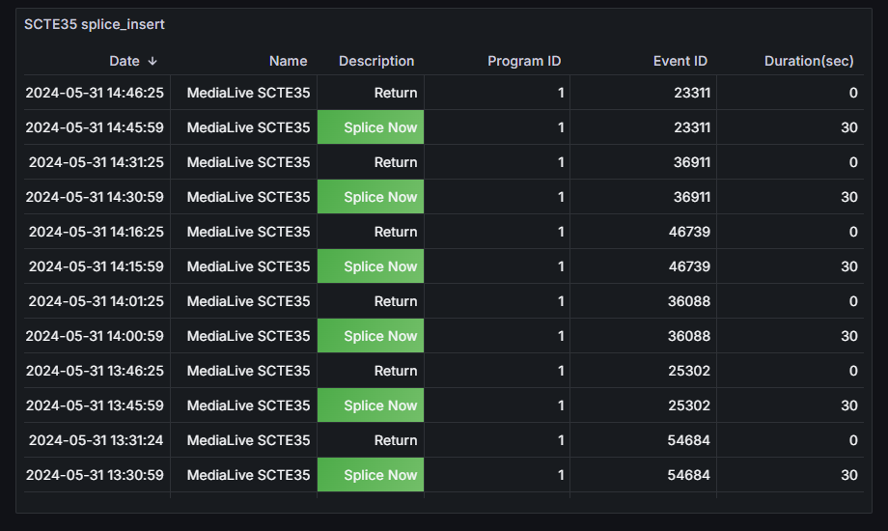Click the green Splice Now cell at 14:45:59
The width and height of the screenshot is (888, 531).
[380, 127]
